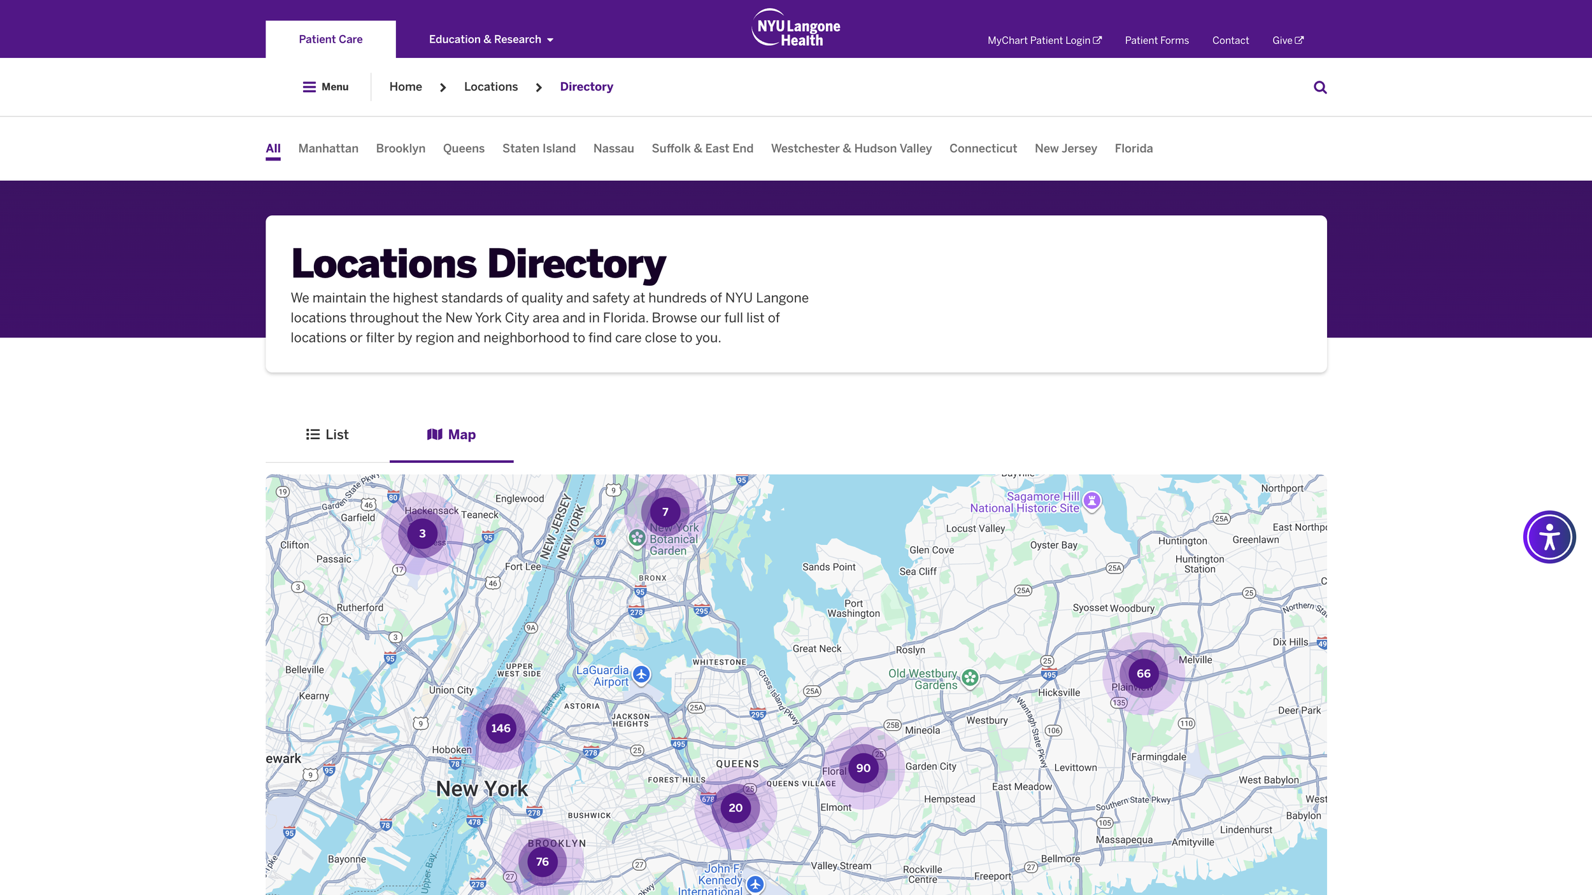
Task: Select the 7 cluster marker in the Bronx
Action: click(x=665, y=512)
